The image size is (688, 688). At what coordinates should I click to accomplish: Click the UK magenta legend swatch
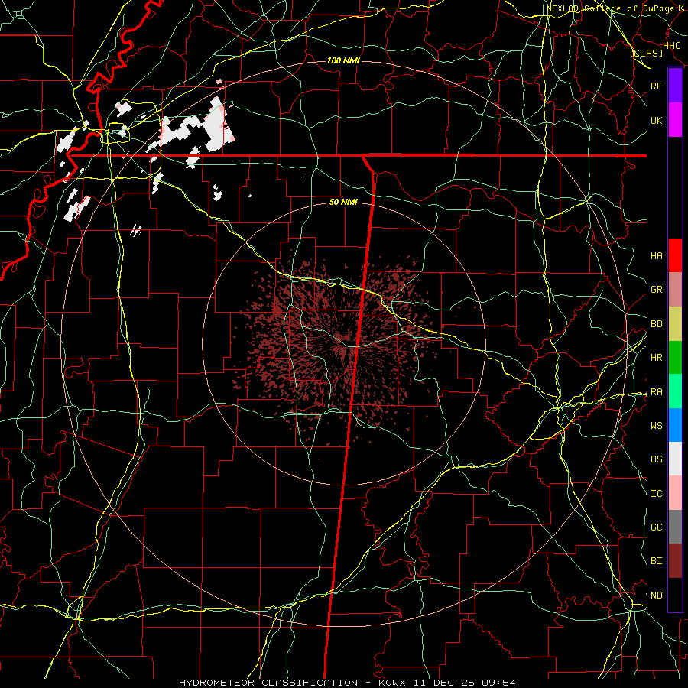pyautogui.click(x=675, y=120)
